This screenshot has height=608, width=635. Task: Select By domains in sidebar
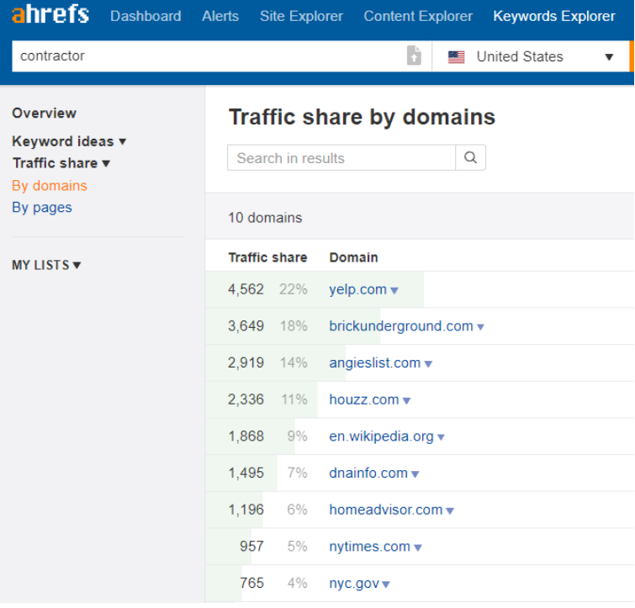coord(50,185)
